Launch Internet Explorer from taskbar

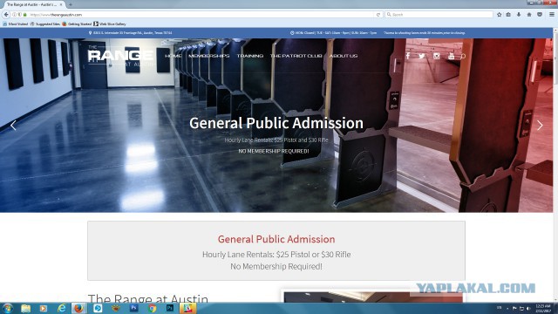[62, 308]
